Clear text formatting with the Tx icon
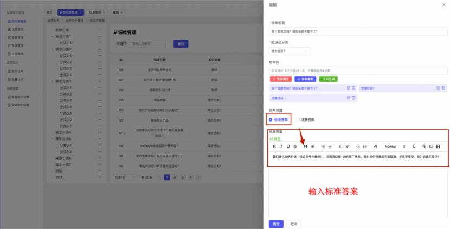The width and height of the screenshot is (450, 229). (414, 147)
